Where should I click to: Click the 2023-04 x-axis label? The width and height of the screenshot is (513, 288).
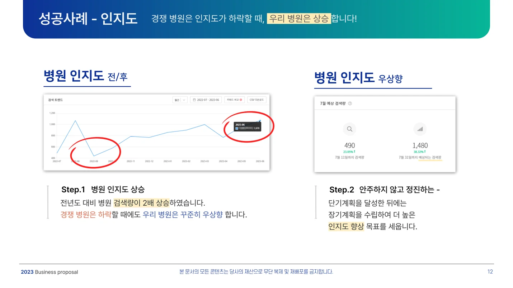tap(223, 162)
